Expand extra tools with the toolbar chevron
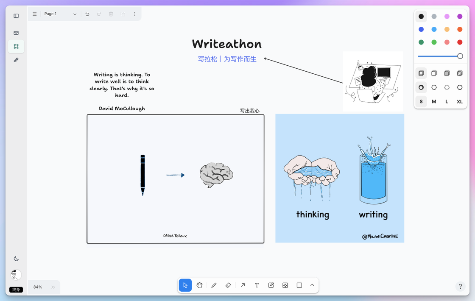475x301 pixels. pyautogui.click(x=312, y=285)
